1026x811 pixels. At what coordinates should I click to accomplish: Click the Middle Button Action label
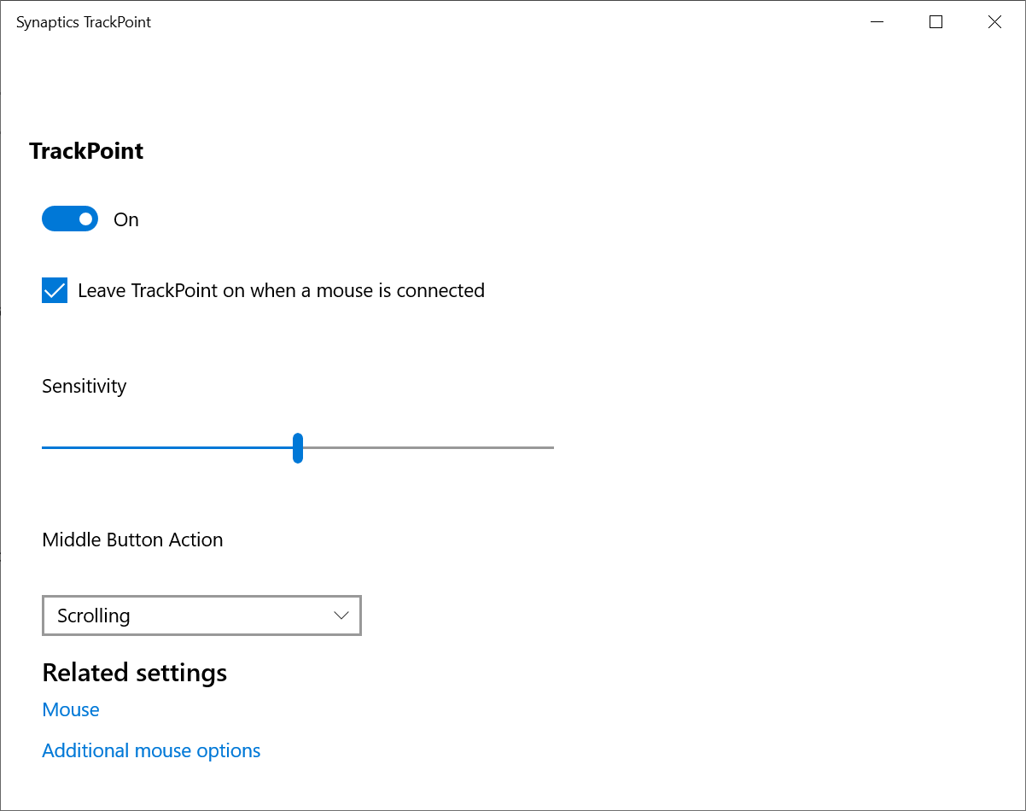click(132, 540)
